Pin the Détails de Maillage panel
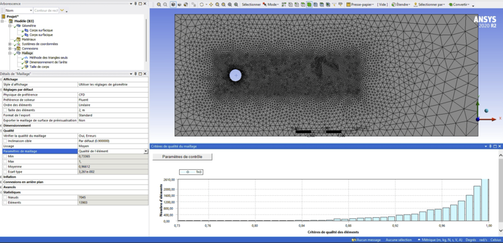This screenshot has height=243, width=503. coord(135,74)
